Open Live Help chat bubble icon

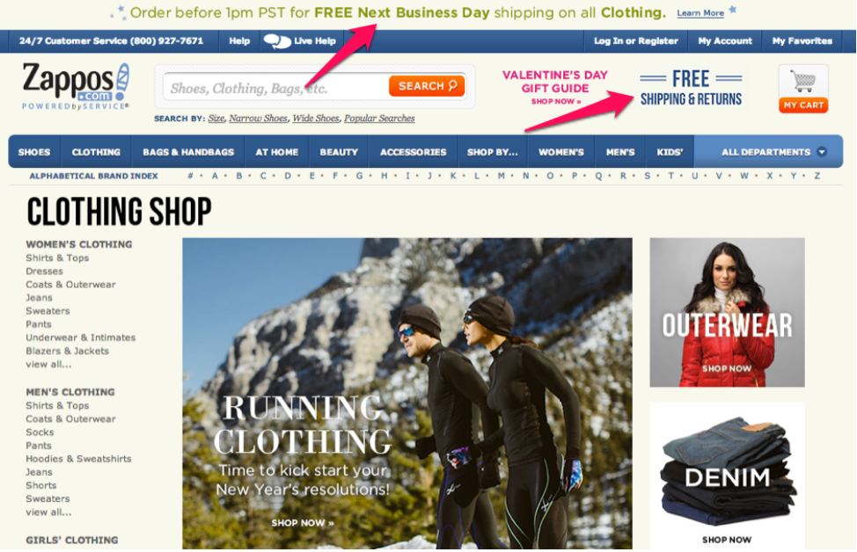[x=277, y=41]
